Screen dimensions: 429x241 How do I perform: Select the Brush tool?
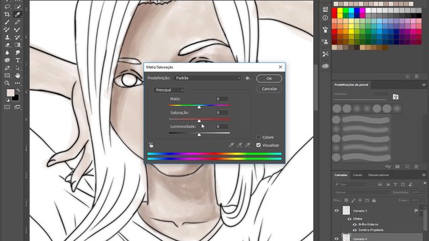coord(7,22)
